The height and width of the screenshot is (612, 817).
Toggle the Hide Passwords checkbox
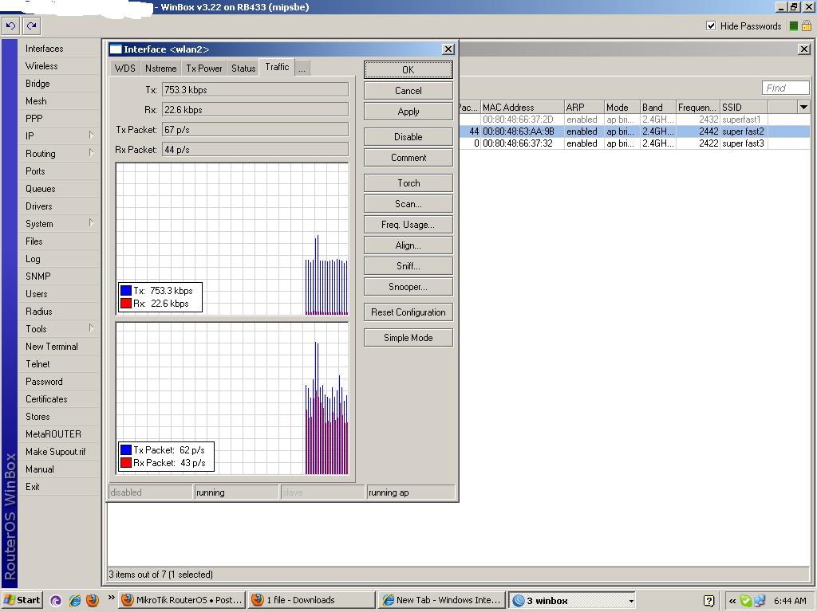coord(711,25)
